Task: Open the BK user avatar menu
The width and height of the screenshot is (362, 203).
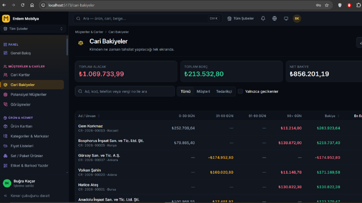Action: [x=297, y=18]
